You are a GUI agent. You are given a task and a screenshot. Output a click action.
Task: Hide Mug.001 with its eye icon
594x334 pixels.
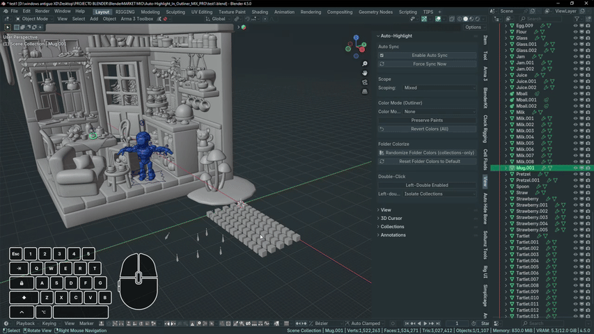tap(575, 168)
